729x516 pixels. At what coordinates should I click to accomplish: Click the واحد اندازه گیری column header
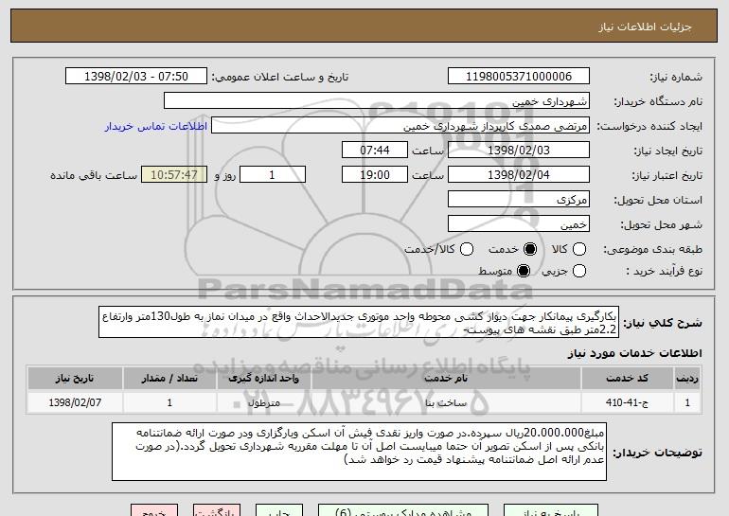pos(263,379)
